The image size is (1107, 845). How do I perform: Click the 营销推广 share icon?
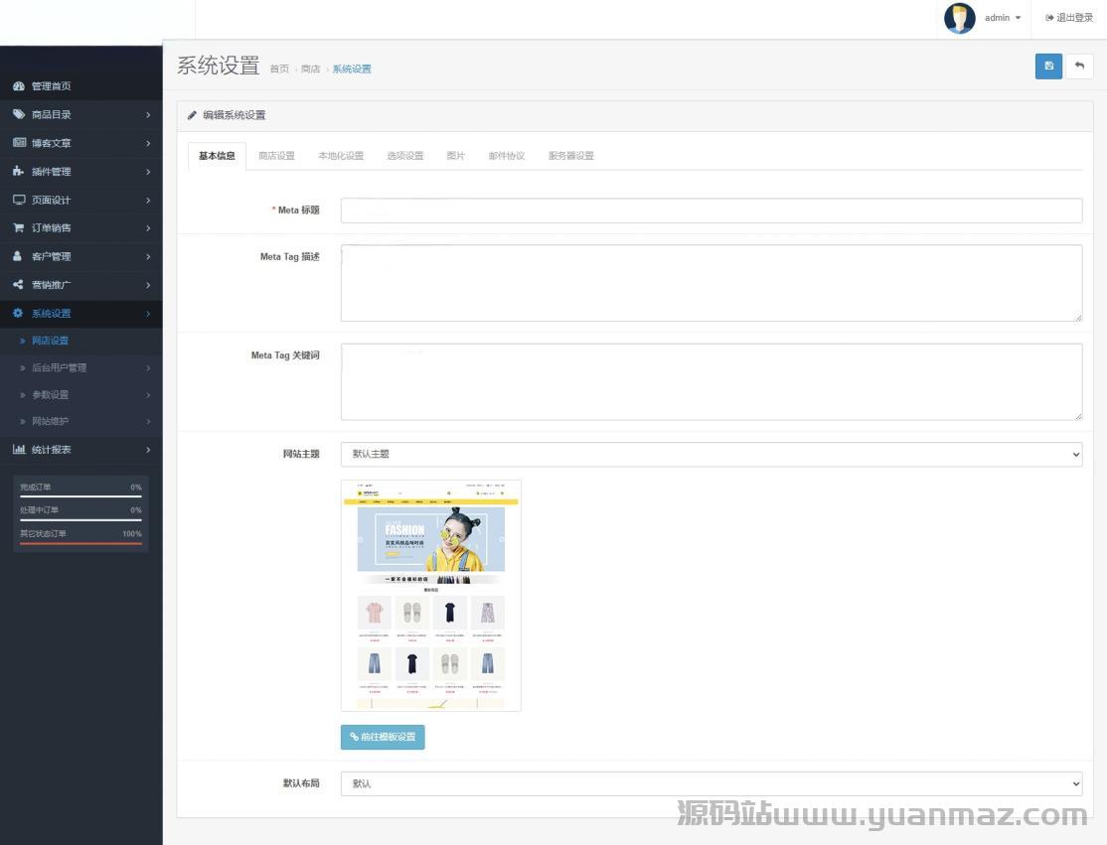tap(19, 285)
